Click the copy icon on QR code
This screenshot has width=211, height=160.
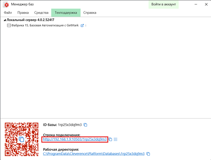[22, 139]
